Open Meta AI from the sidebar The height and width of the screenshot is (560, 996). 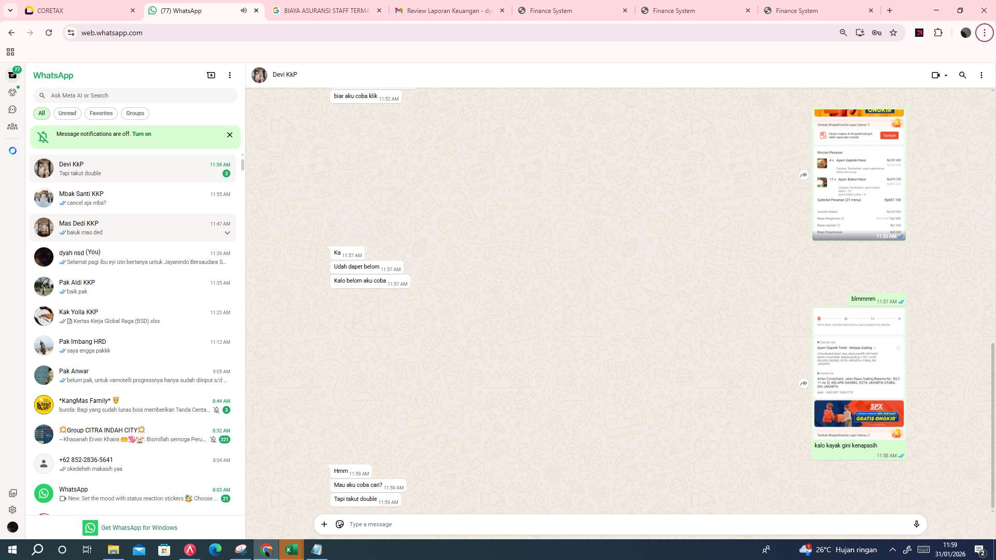point(12,150)
